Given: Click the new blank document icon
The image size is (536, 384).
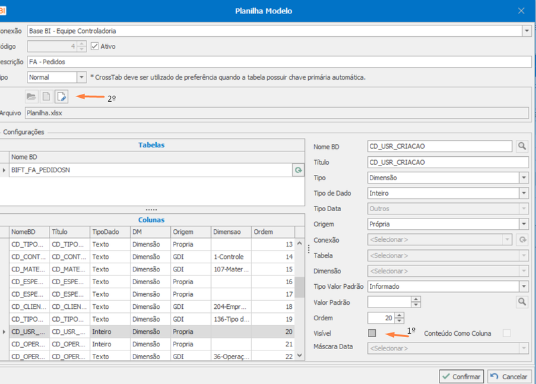Looking at the screenshot, I should tap(46, 97).
